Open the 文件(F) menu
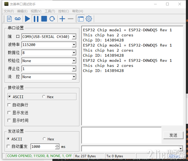 pos(9,11)
